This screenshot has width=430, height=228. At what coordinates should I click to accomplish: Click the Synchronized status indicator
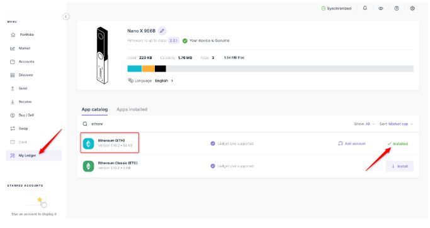coord(336,9)
